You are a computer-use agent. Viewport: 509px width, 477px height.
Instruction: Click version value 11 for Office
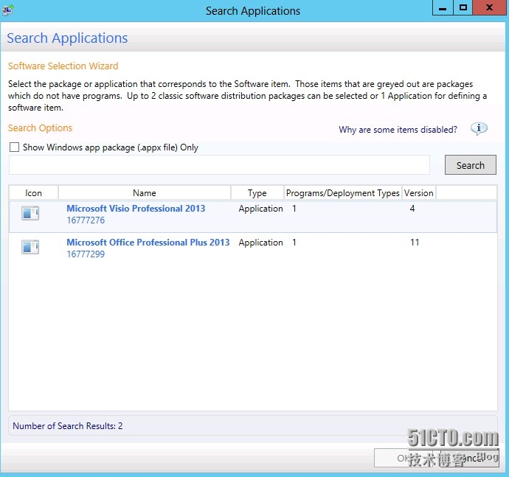[x=415, y=242]
